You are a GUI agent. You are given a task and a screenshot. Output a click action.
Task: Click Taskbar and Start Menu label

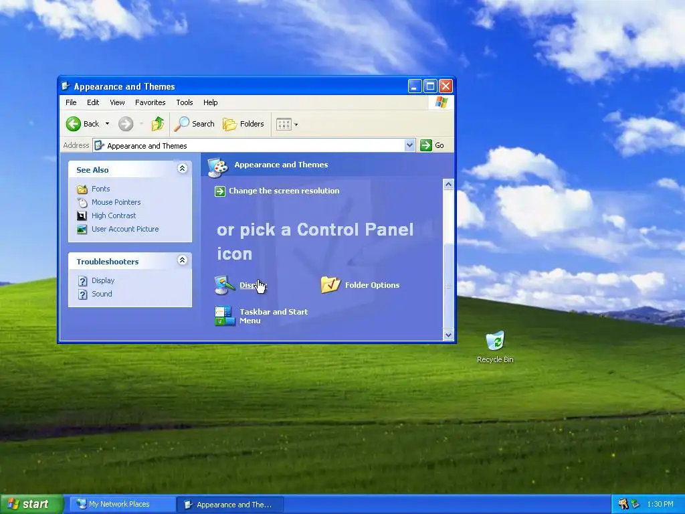click(x=274, y=316)
